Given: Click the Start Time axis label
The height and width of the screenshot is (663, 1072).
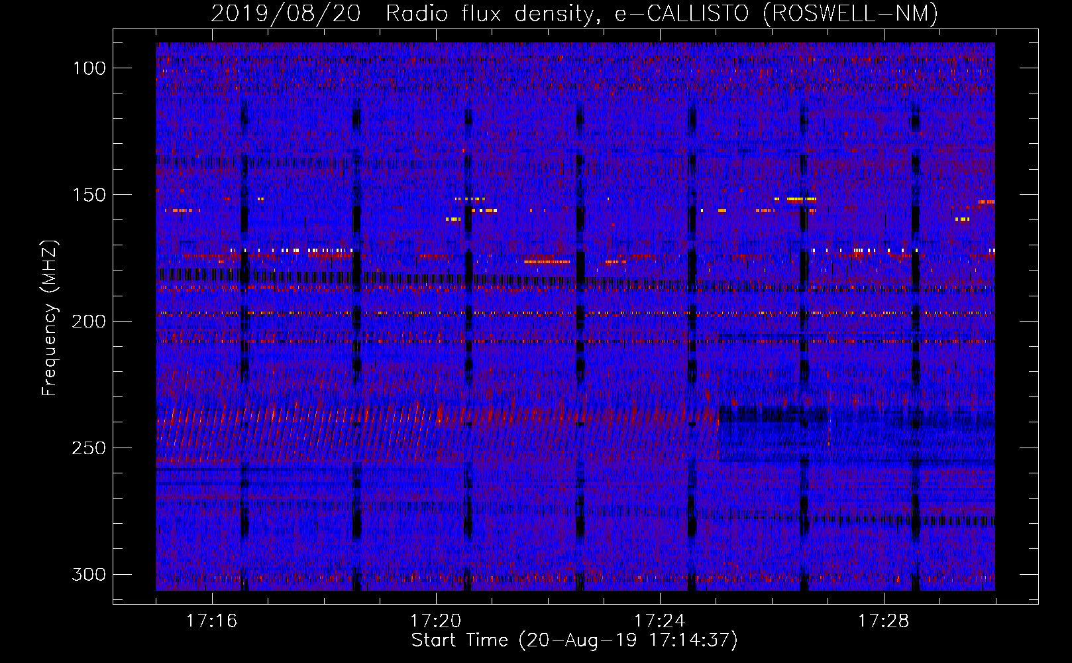Looking at the screenshot, I should pos(574,640).
